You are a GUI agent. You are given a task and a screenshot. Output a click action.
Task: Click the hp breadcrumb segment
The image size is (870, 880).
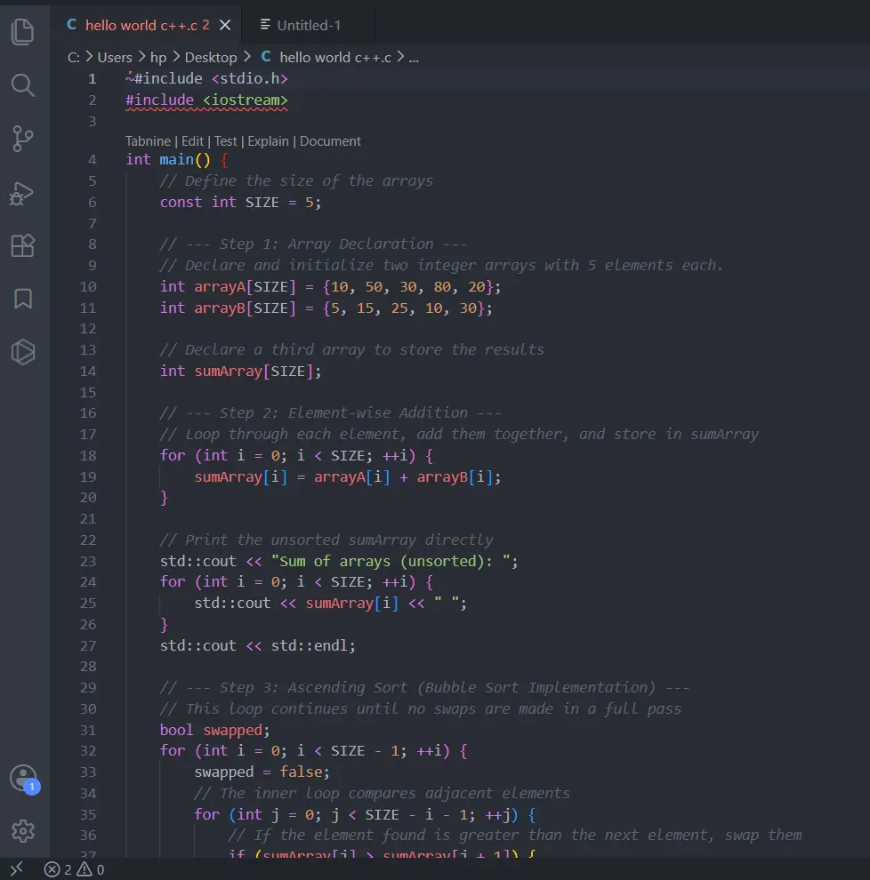point(158,57)
